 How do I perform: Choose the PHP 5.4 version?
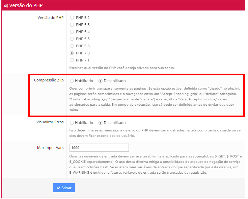click(72, 32)
